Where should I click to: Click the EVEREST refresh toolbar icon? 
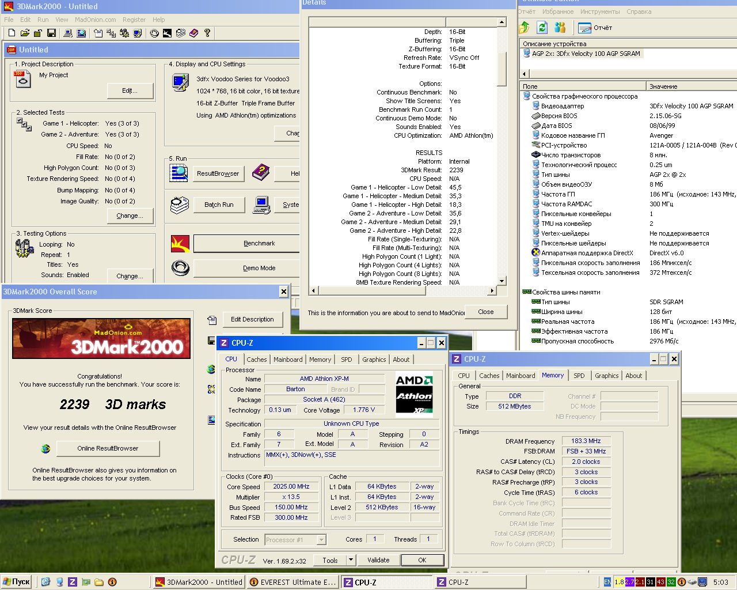pyautogui.click(x=542, y=27)
